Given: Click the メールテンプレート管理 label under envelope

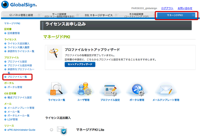Looking at the screenshot, I should click(166, 100).
